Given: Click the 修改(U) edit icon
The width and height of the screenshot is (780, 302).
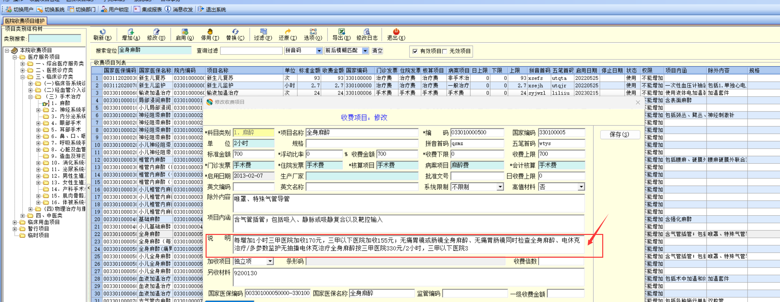Looking at the screenshot, I should click(x=156, y=32).
